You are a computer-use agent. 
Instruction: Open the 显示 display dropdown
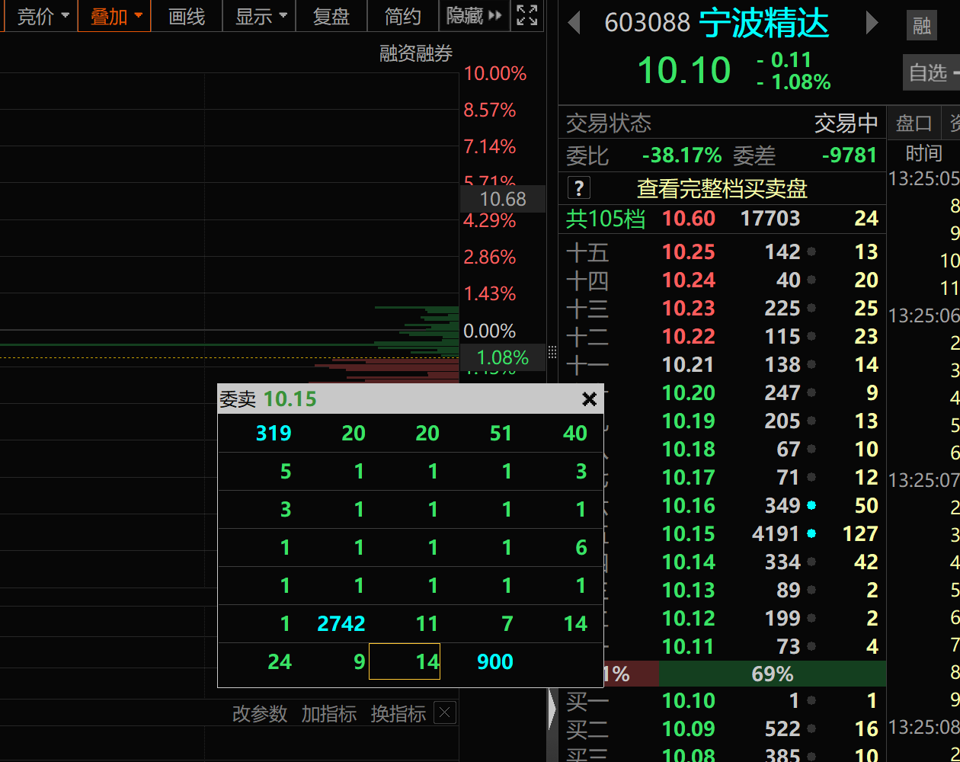click(x=259, y=16)
